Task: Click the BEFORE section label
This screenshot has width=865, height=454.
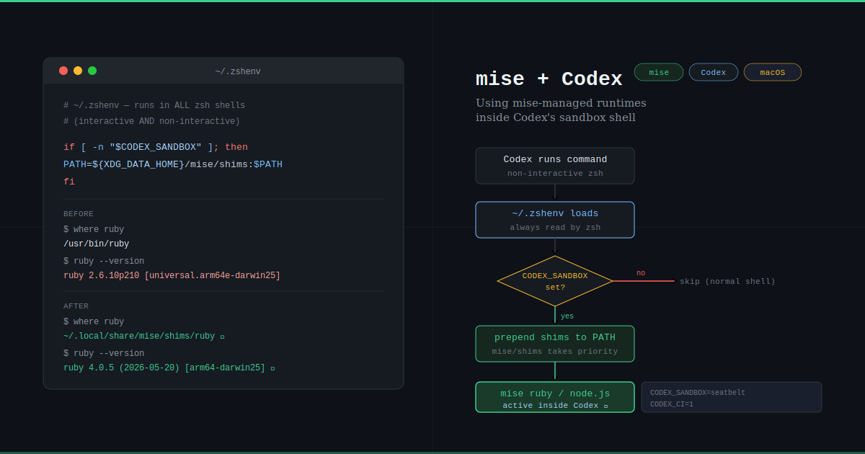Action: 79,214
